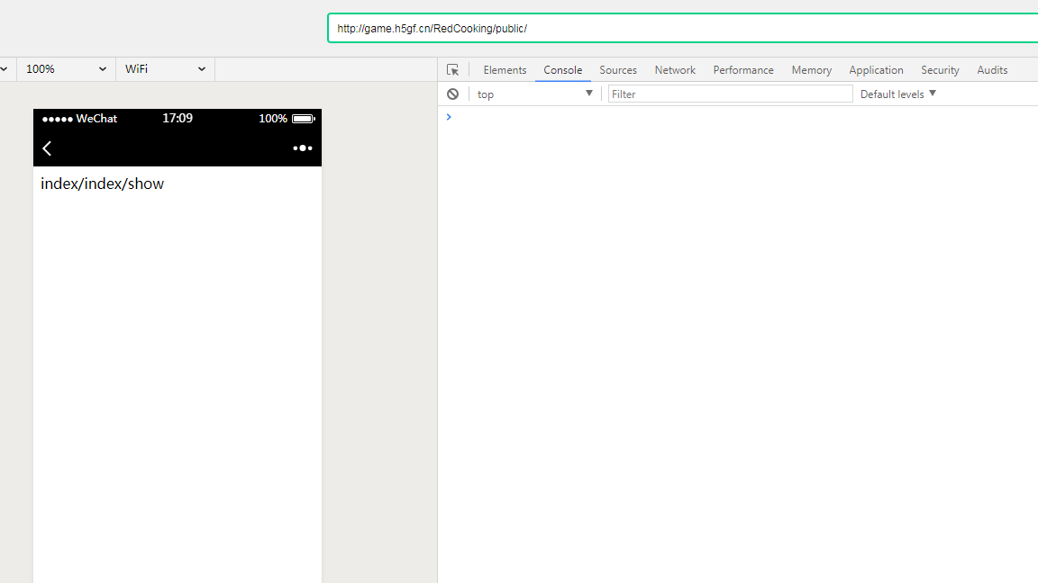
Task: Click the inspect element picker icon
Action: pos(453,70)
